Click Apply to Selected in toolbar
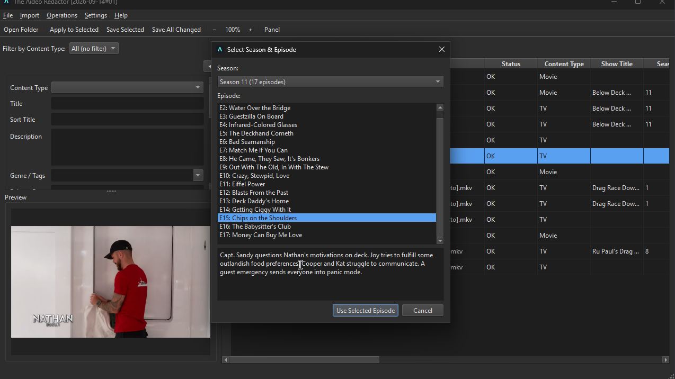The width and height of the screenshot is (675, 379). pyautogui.click(x=74, y=30)
